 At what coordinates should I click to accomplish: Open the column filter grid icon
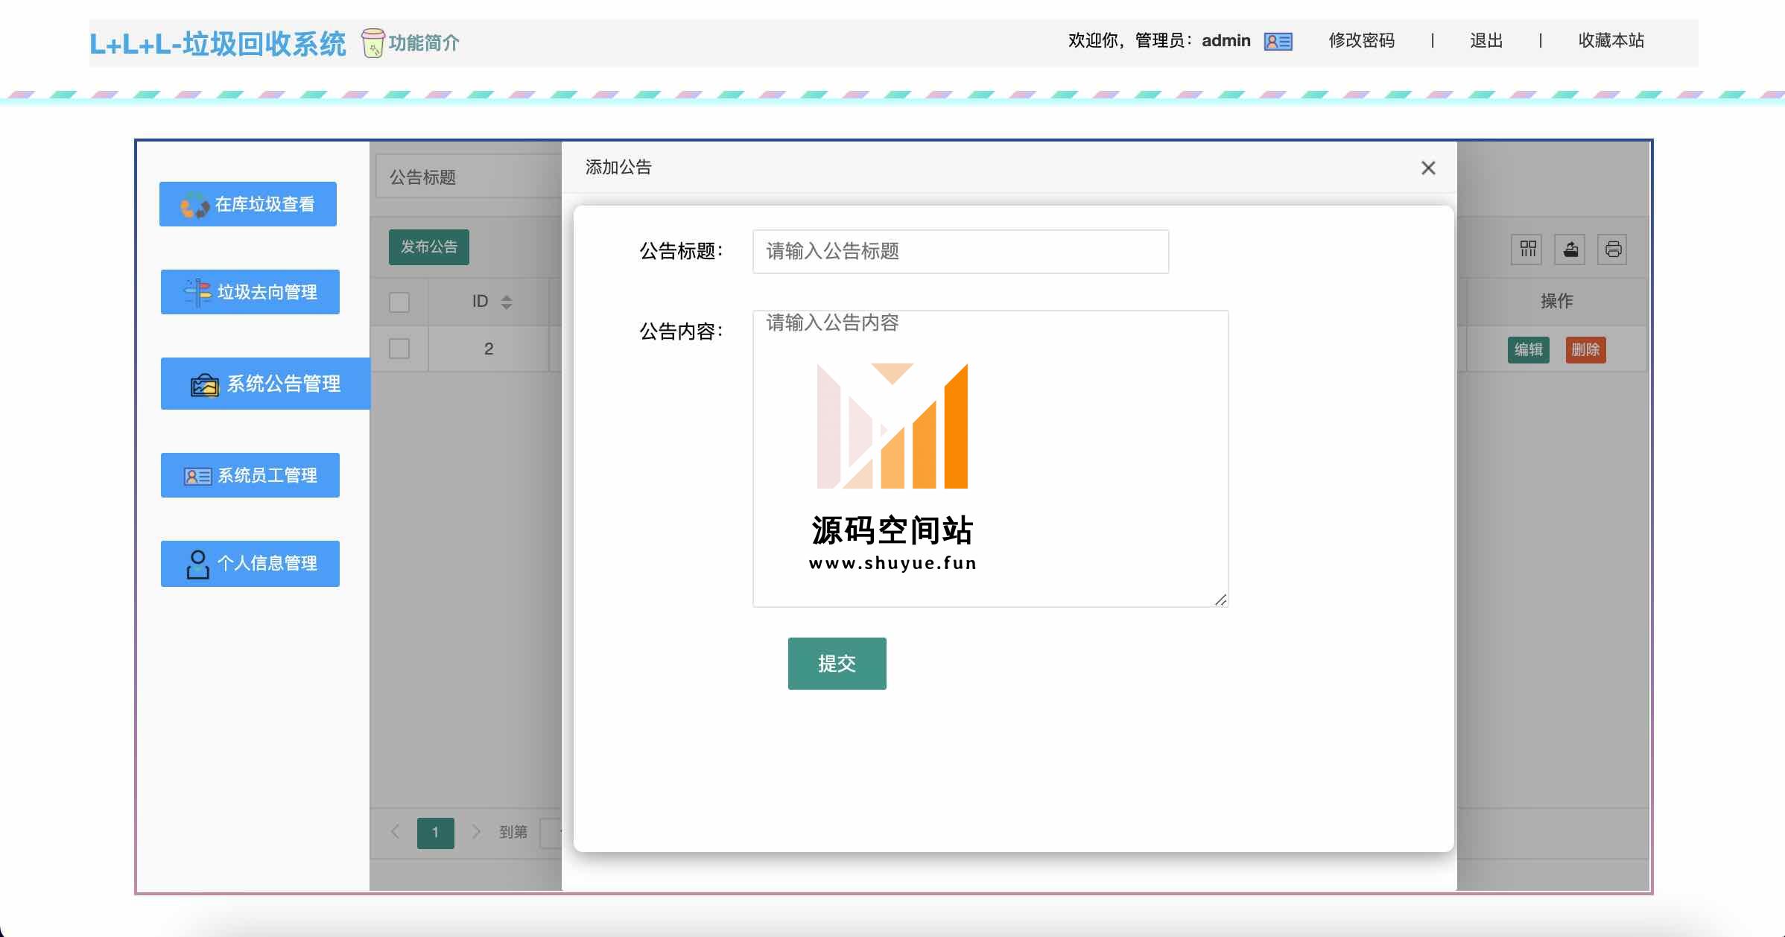pos(1528,249)
